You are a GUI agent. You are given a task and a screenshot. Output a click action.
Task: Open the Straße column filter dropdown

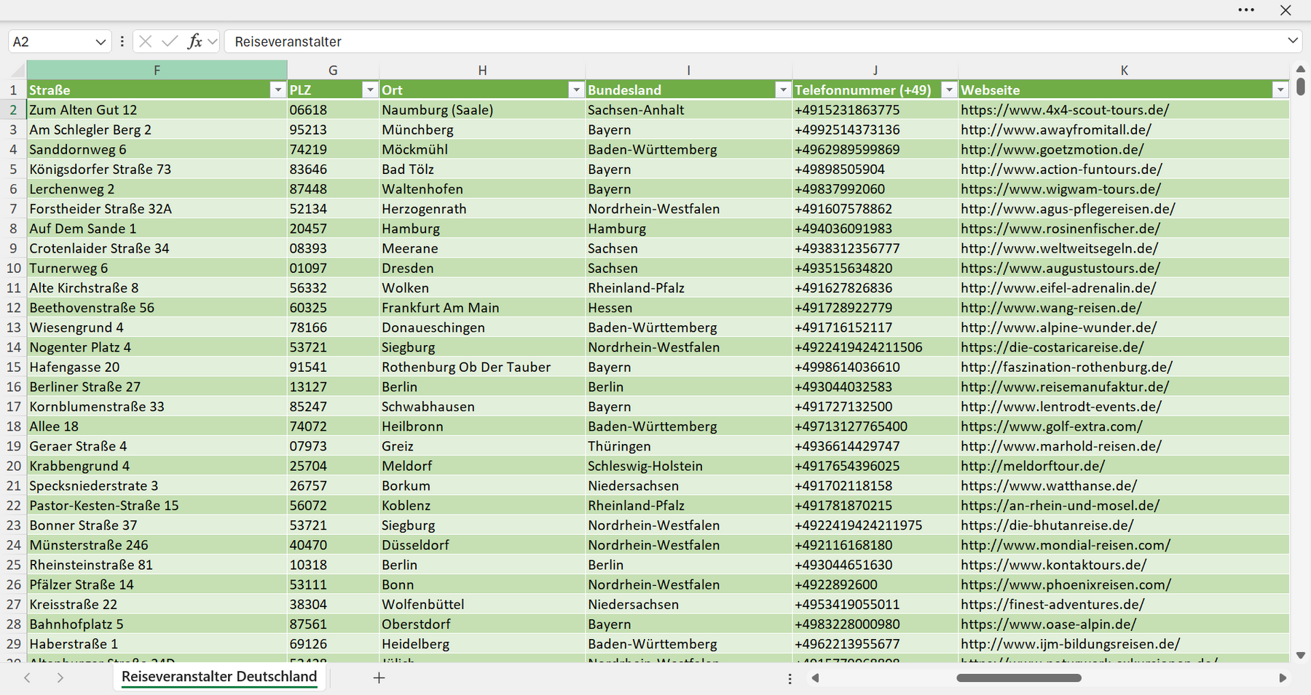pyautogui.click(x=277, y=90)
